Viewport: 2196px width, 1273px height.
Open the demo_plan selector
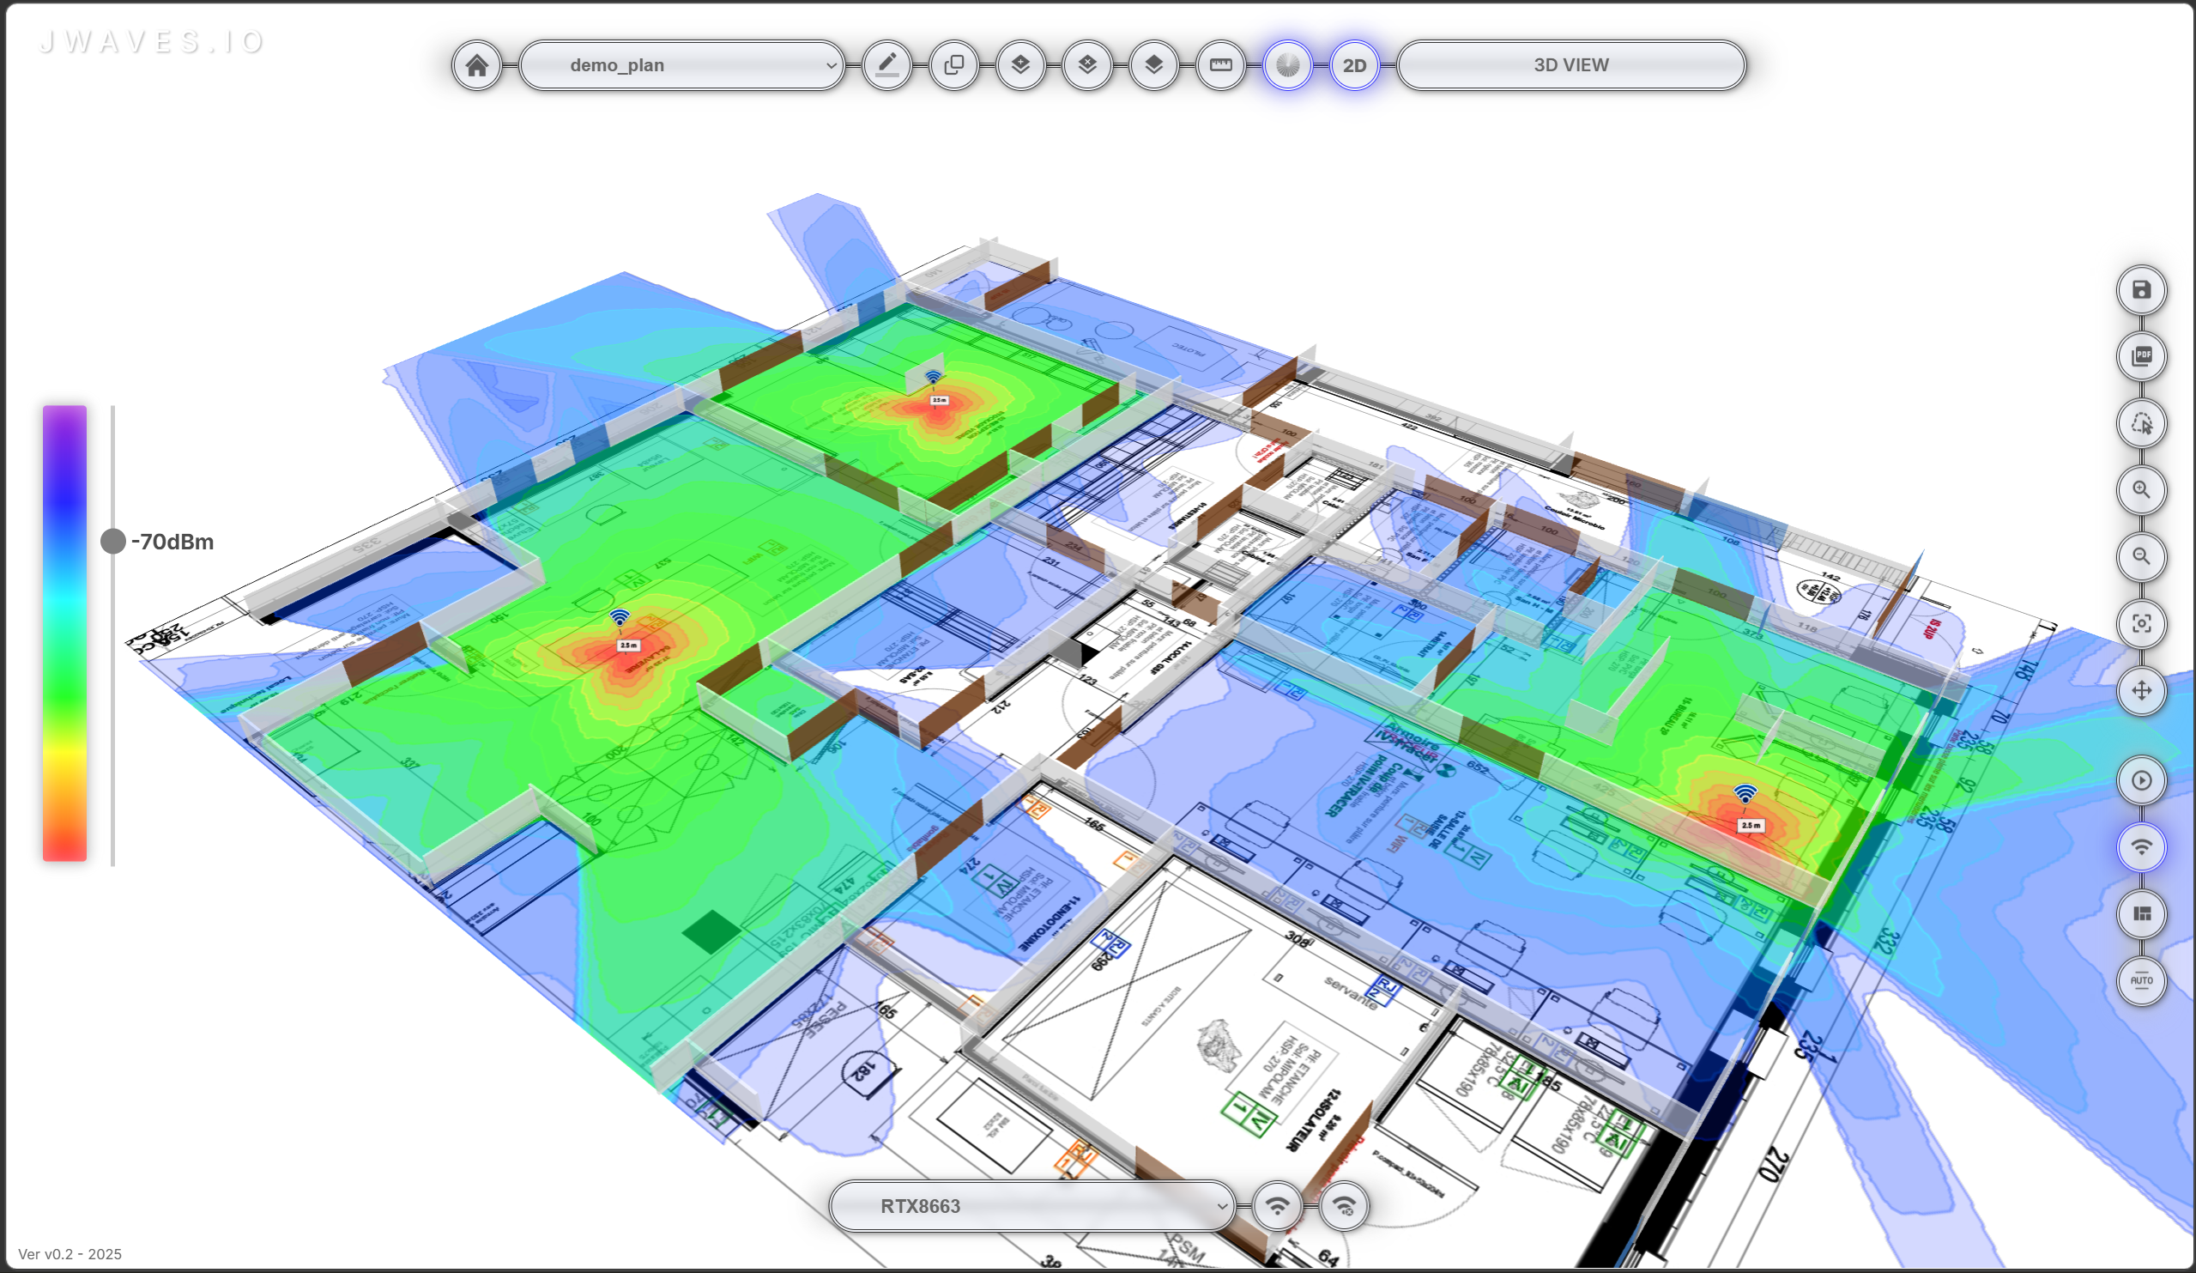coord(682,64)
